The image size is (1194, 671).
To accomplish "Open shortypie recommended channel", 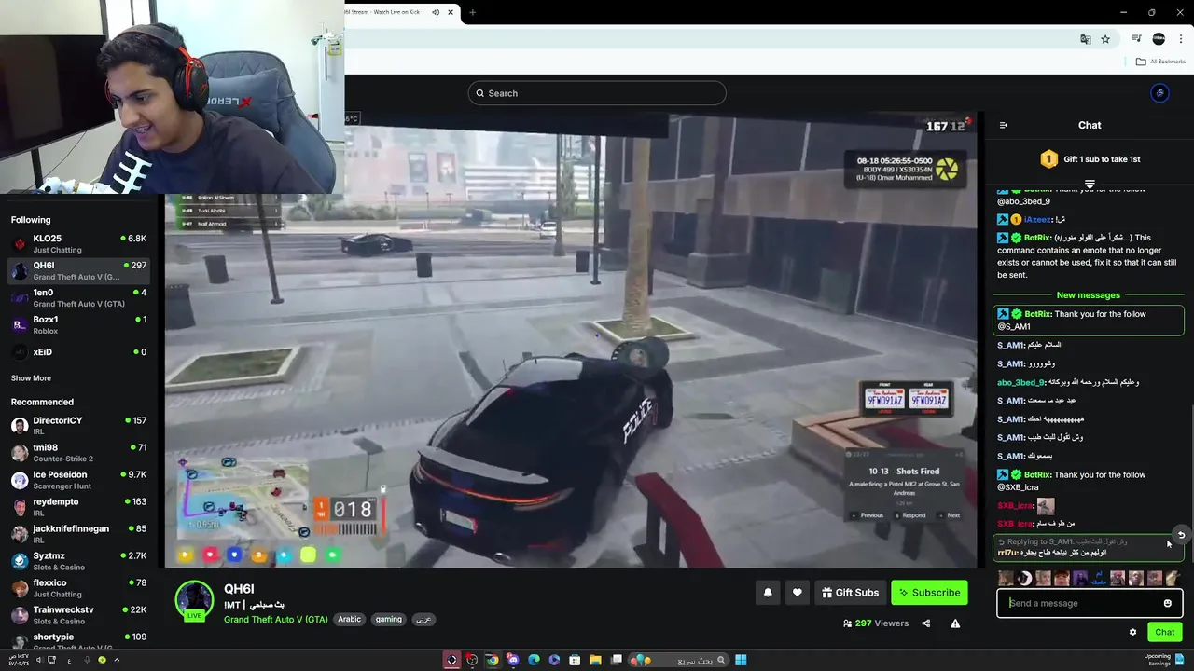I will [x=78, y=640].
